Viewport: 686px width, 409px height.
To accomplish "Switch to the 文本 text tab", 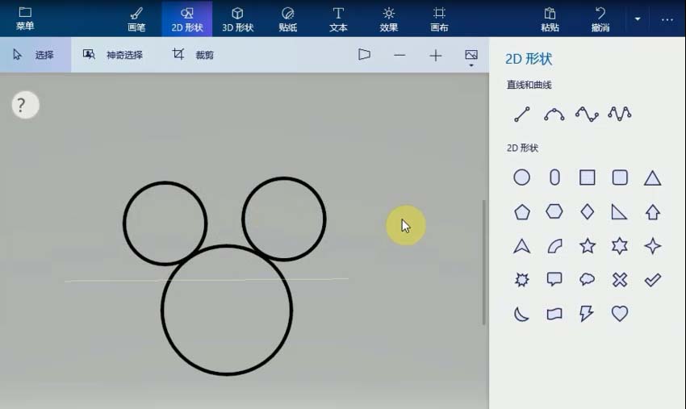I will click(338, 19).
